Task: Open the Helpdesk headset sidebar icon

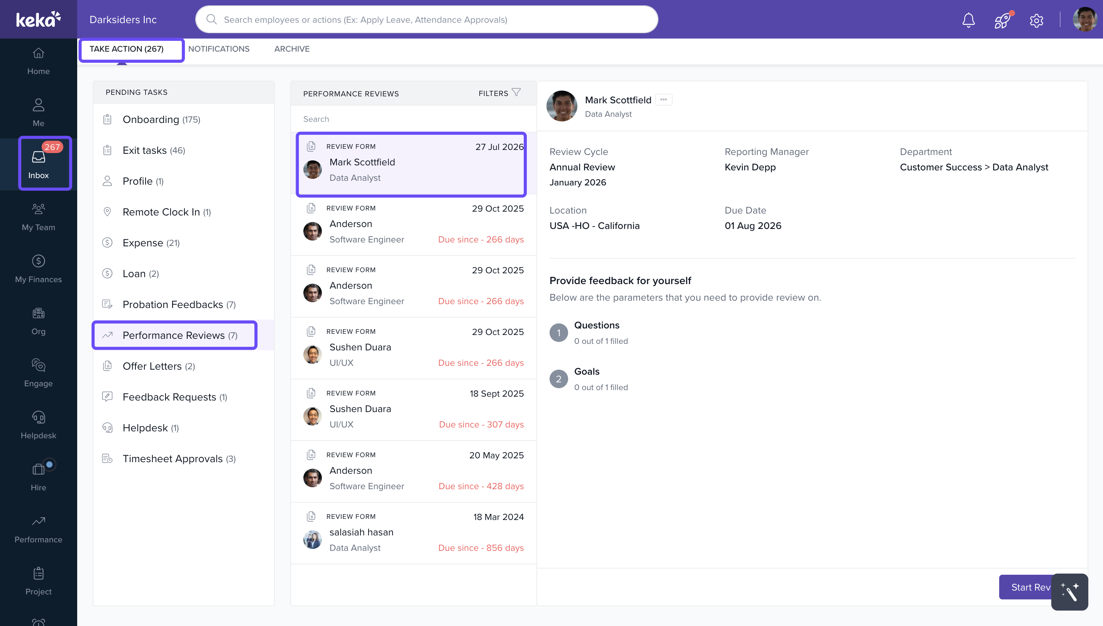Action: [x=38, y=417]
